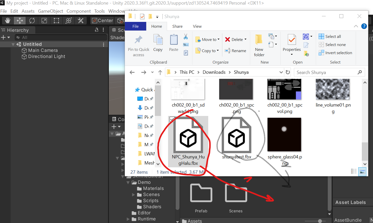This screenshot has height=223, width=373.
Task: Click the Copy path icon in ribbon
Action: tap(186, 45)
